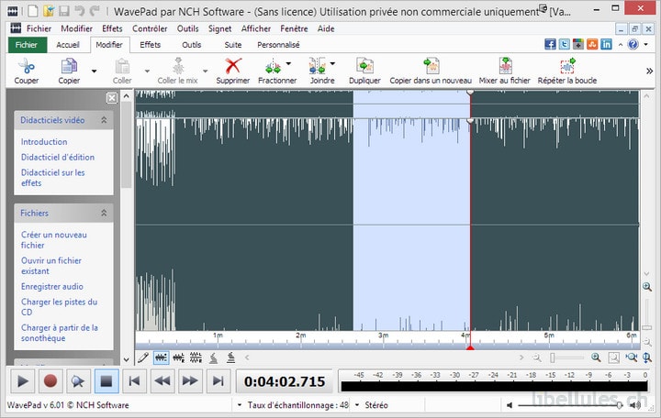
Task: Switch to the Personnalisé ribbon tab
Action: [278, 45]
